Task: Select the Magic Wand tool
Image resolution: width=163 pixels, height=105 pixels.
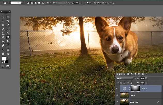Action: click(x=8, y=21)
